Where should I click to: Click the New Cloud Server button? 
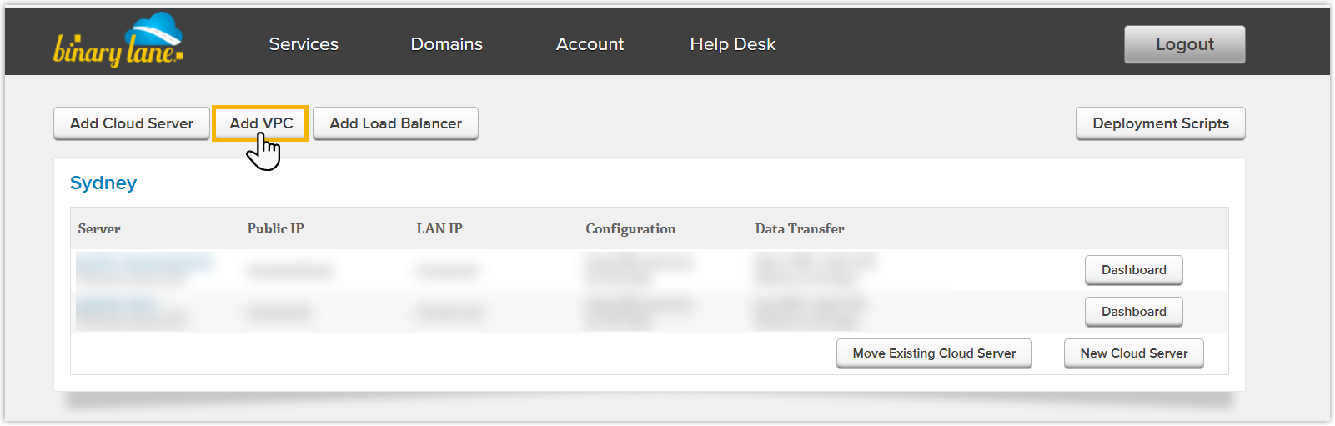tap(1133, 353)
